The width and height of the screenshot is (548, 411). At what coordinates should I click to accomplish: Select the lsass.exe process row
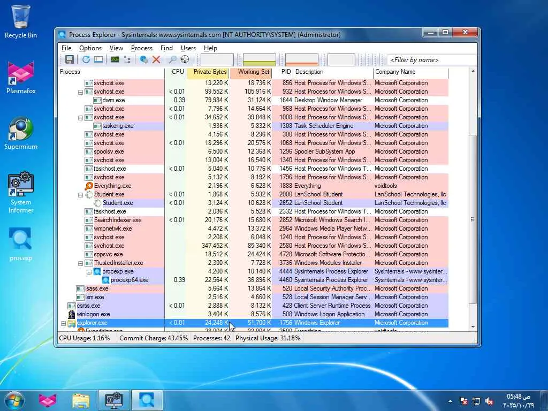pos(253,288)
